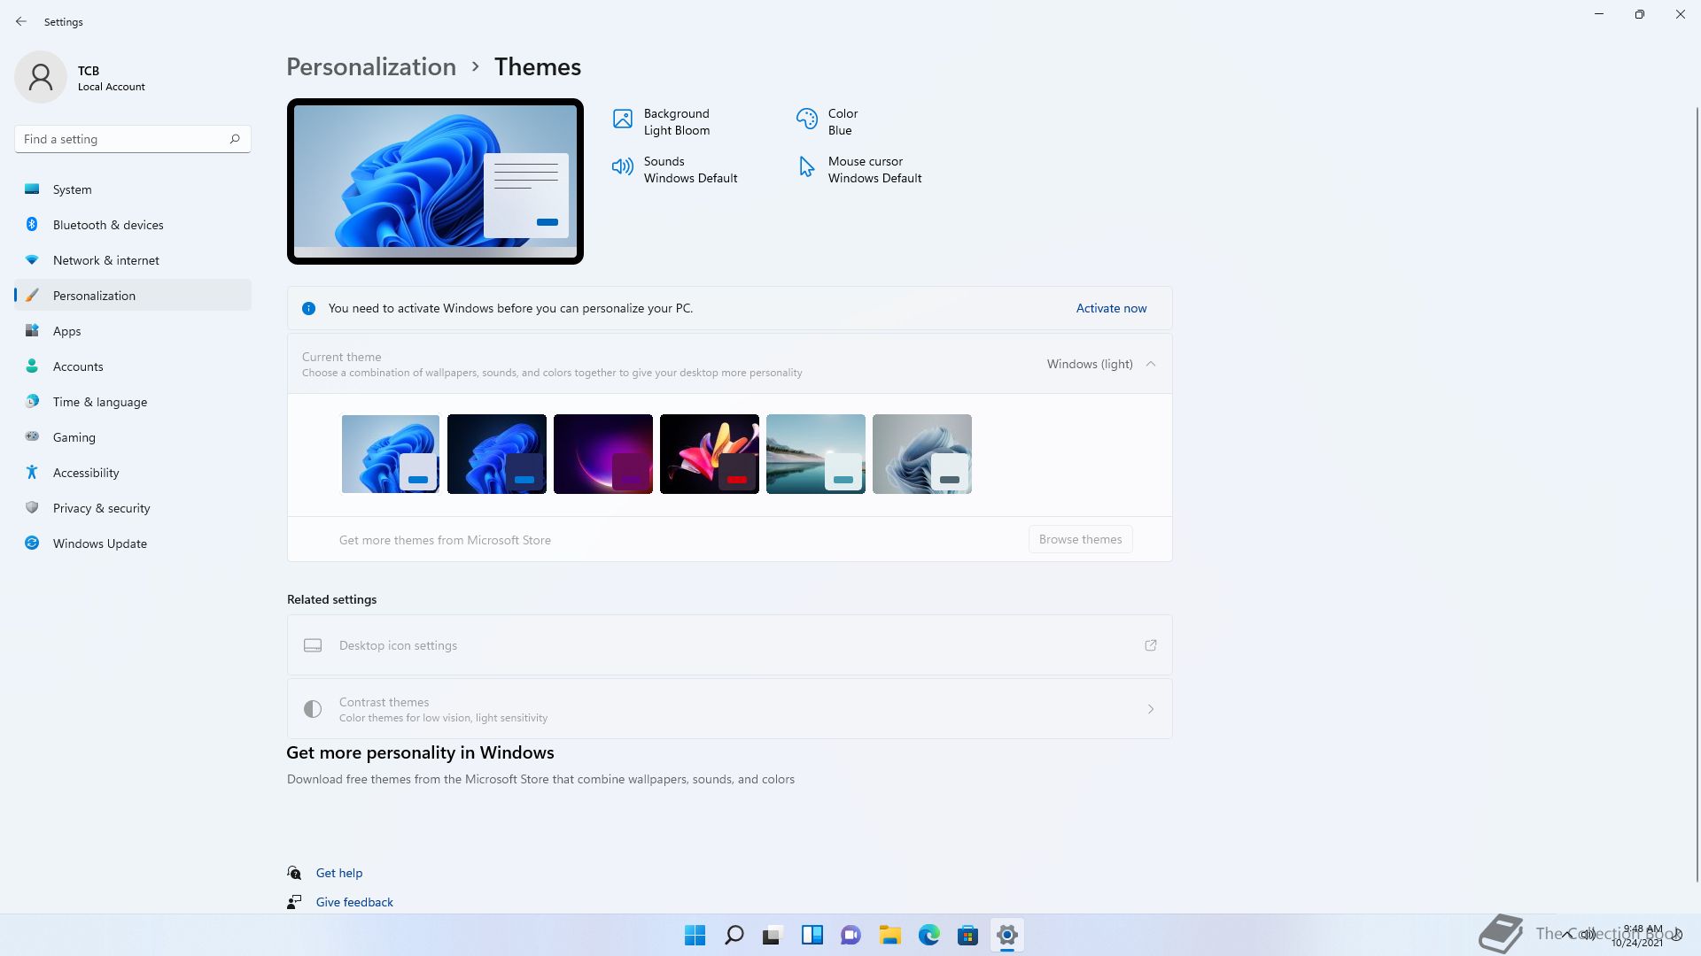Open the Mouse cursor Windows Default option
1701x956 pixels.
pyautogui.click(x=859, y=170)
